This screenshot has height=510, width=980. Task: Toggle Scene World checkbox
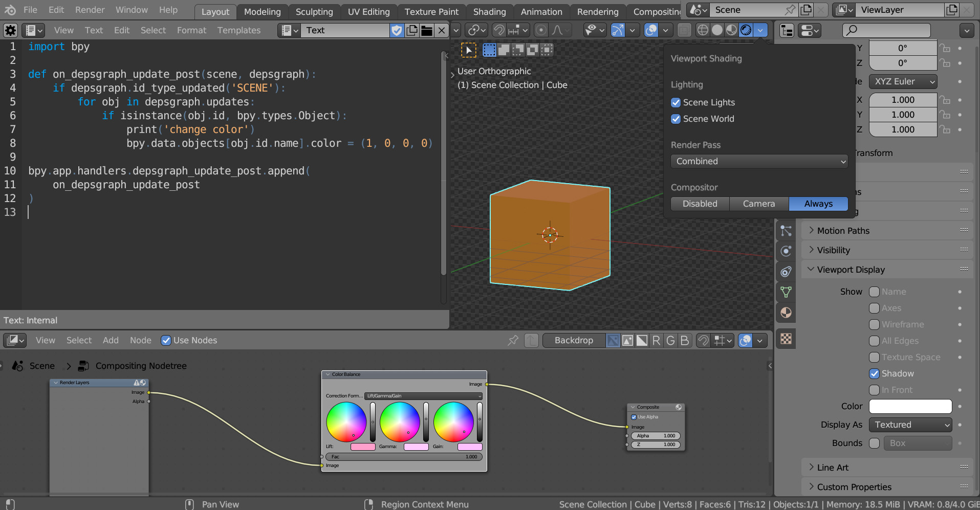coord(676,119)
